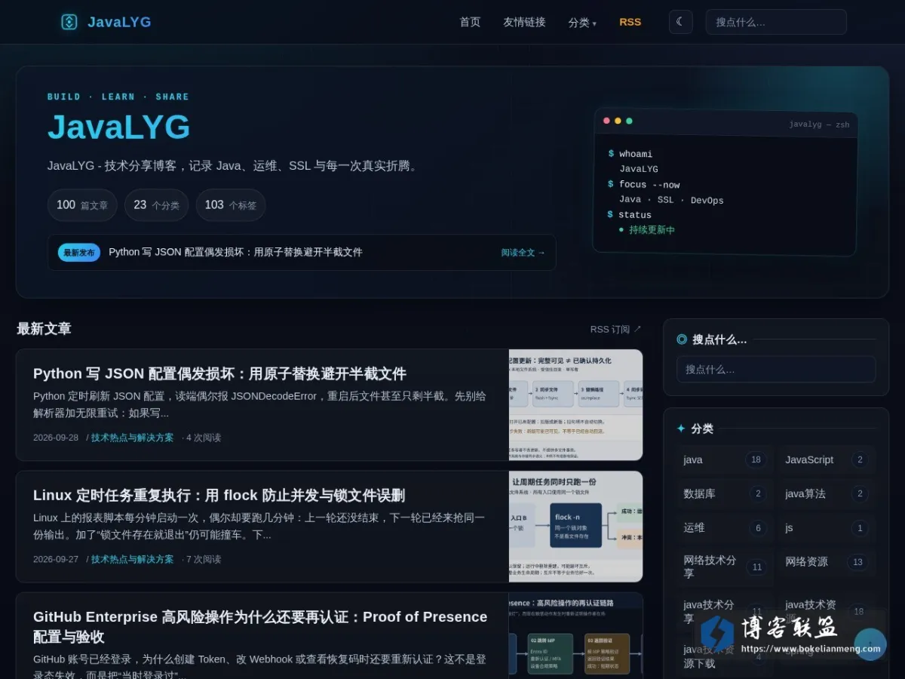Click the 4 次阅读 view count
Viewport: 905px width, 679px height.
point(204,438)
